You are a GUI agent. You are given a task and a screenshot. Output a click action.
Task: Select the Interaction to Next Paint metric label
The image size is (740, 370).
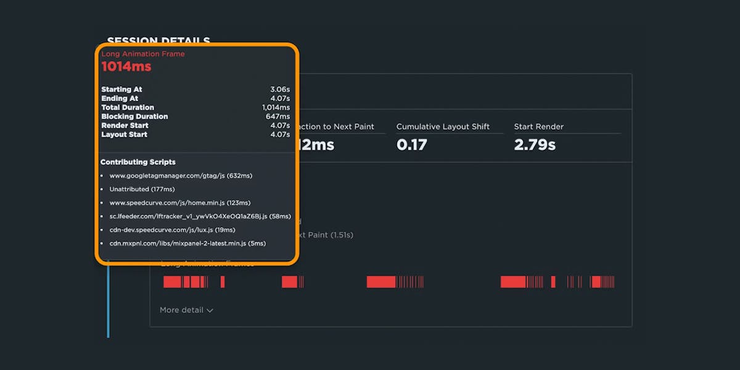336,126
